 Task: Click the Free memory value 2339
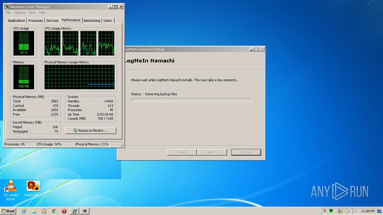pos(54,114)
